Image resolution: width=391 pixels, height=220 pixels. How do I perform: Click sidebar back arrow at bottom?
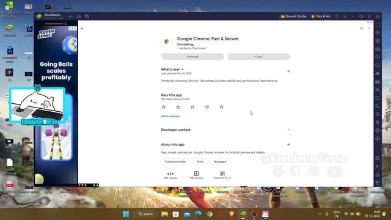coord(378,166)
